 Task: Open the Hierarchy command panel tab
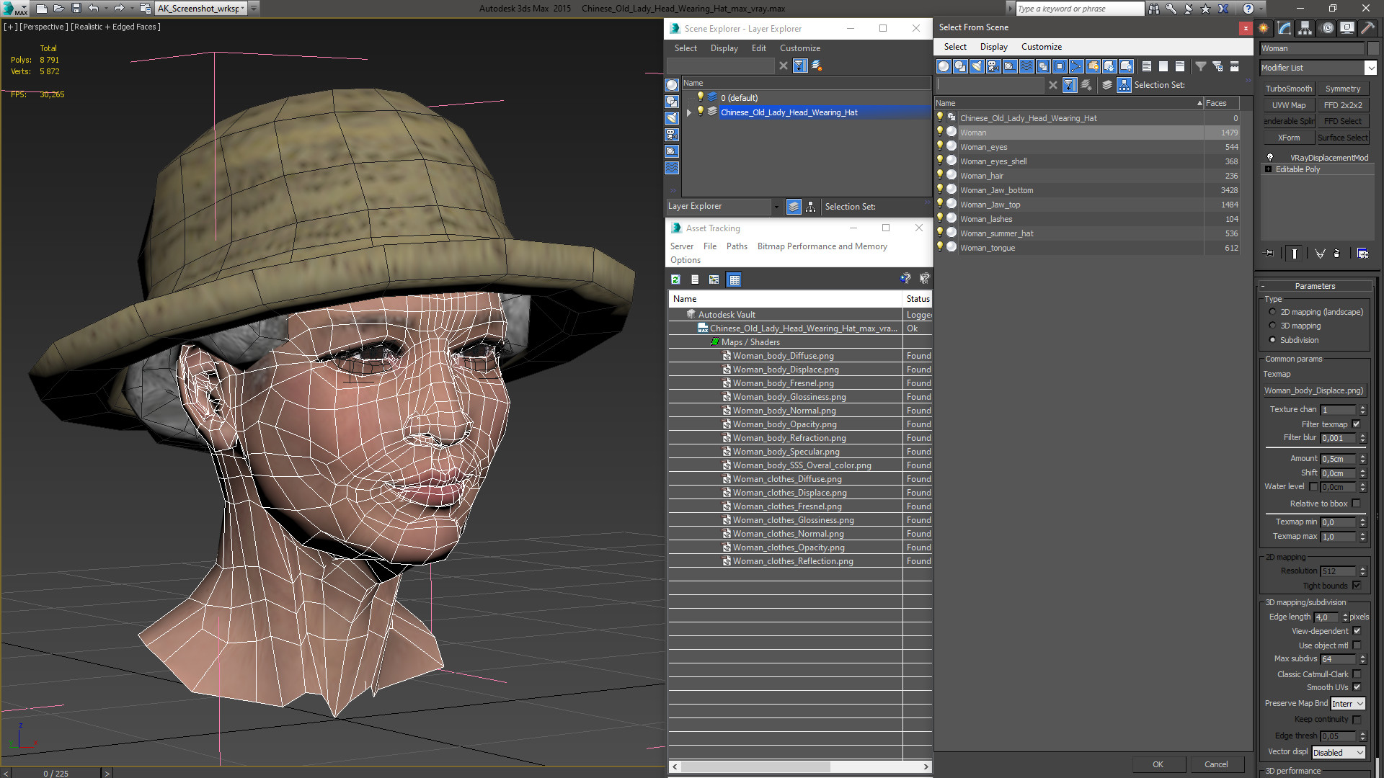tap(1305, 28)
